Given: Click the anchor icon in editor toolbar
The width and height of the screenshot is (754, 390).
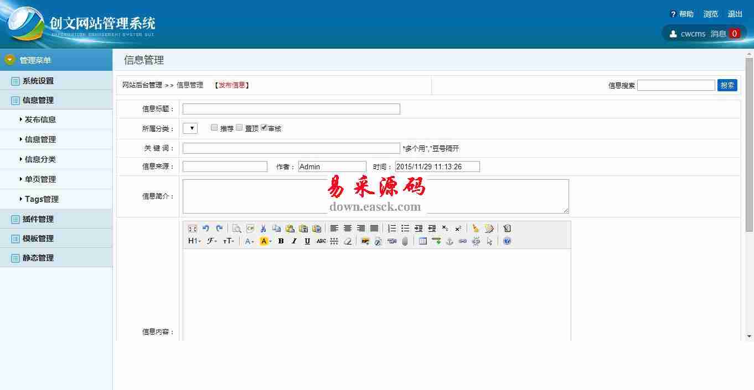Looking at the screenshot, I should [450, 241].
